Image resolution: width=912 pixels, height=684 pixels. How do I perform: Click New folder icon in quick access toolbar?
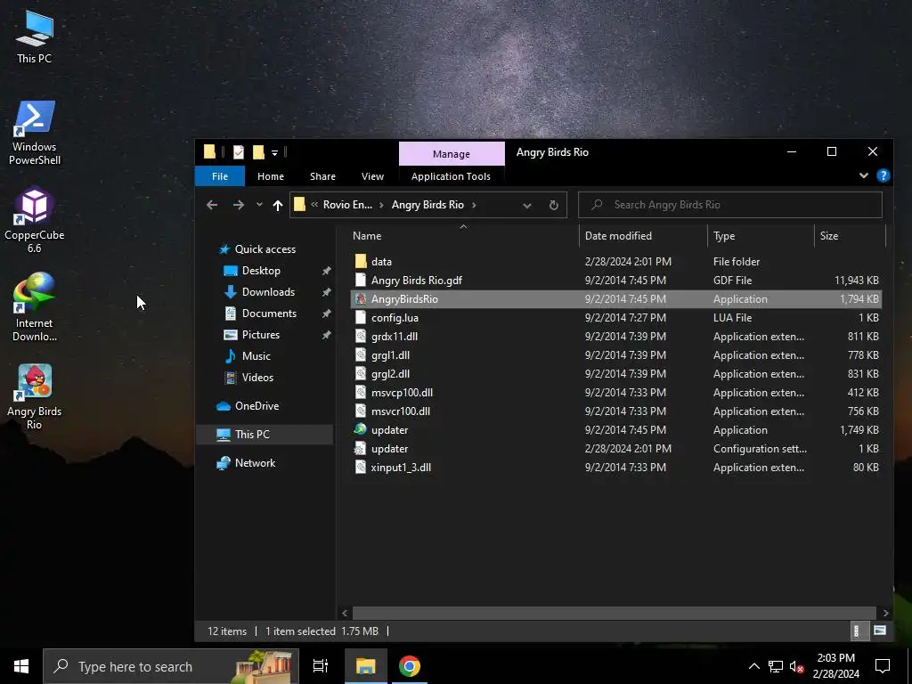258,152
